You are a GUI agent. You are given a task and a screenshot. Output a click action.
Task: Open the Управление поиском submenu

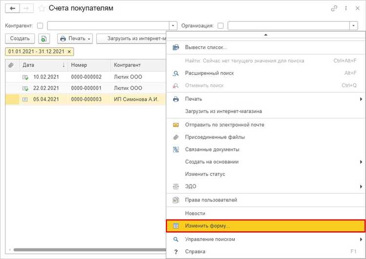tap(266, 240)
